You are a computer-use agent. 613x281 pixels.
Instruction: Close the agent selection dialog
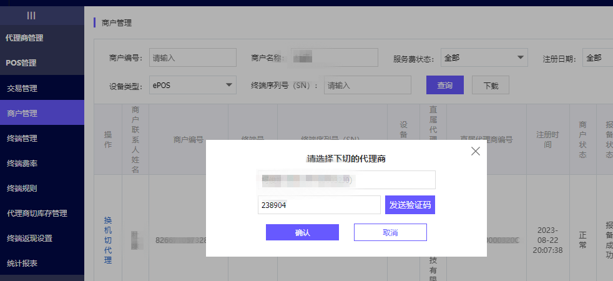tap(476, 151)
